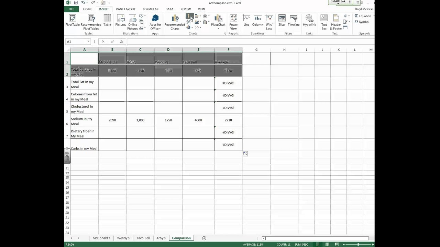Screen dimensions: 440x247
Task: Switch to the REVIEW tab
Action: point(186,9)
